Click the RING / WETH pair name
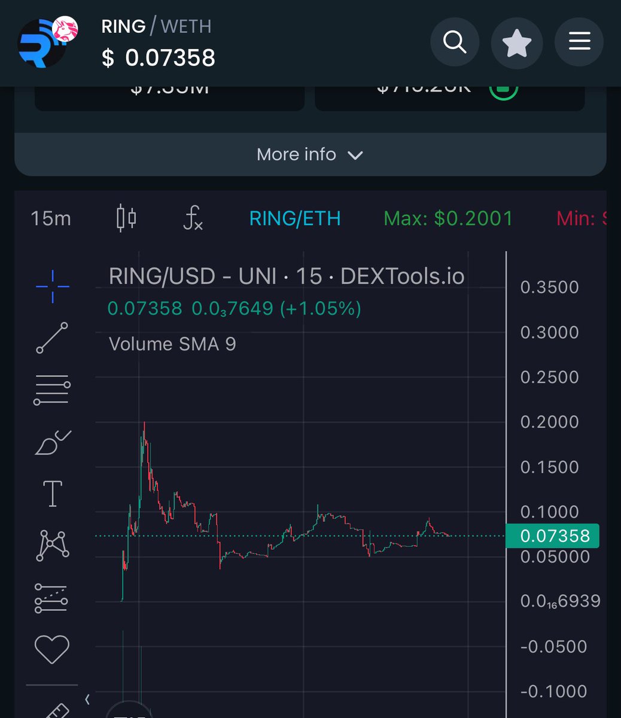621x718 pixels. pyautogui.click(x=156, y=26)
